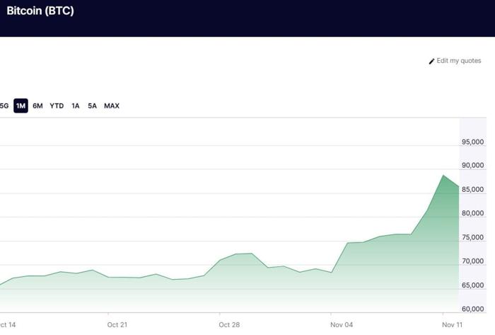Click the Edit my quotes link
The width and height of the screenshot is (495, 335).
(455, 61)
